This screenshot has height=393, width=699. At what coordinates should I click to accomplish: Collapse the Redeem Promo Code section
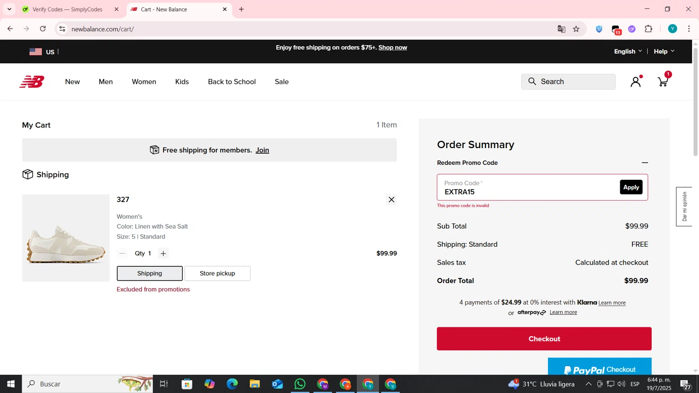pyautogui.click(x=645, y=163)
